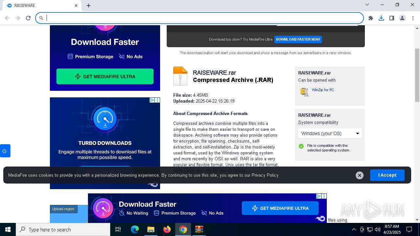Click the DOWNLOAD FASTER NOW button
The image size is (420, 236).
[x=298, y=39]
